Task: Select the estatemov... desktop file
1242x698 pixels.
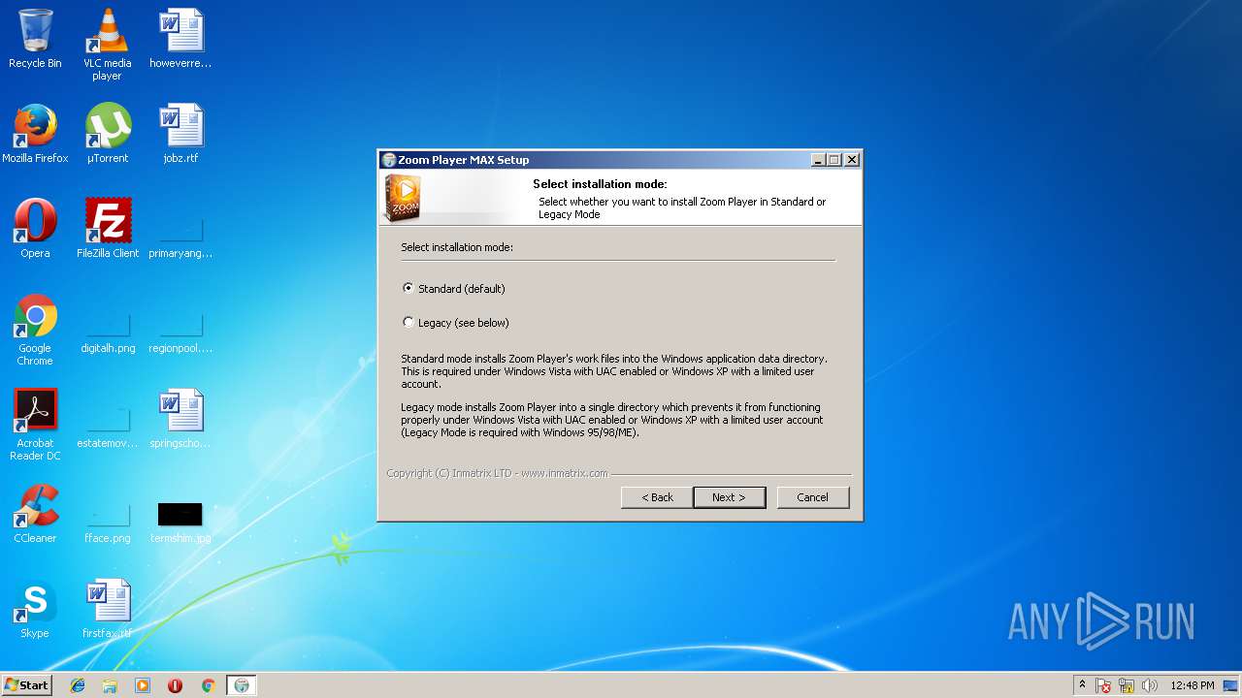Action: (x=108, y=427)
